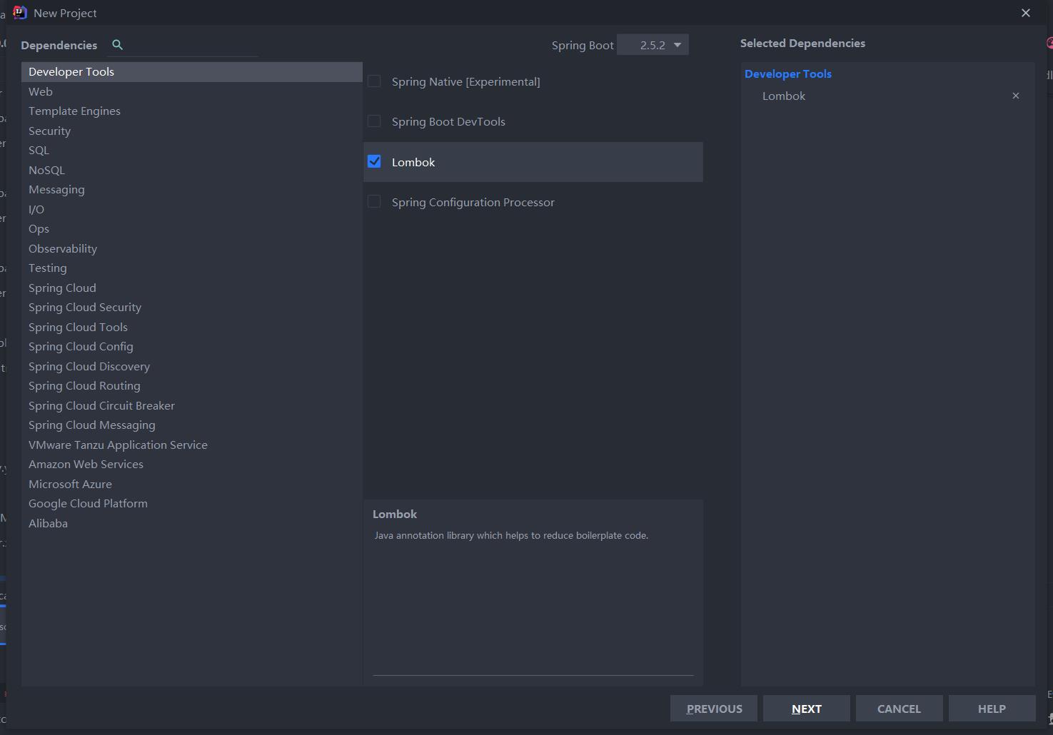Viewport: 1053px width, 735px height.
Task: Open Spring Cloud Config category
Action: tap(192, 346)
